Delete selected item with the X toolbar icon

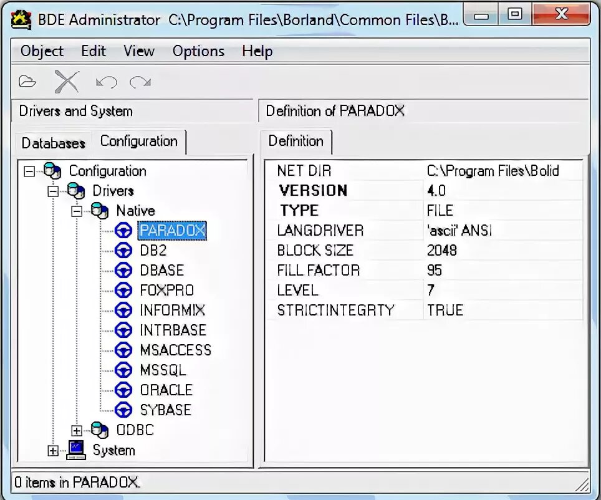point(67,80)
